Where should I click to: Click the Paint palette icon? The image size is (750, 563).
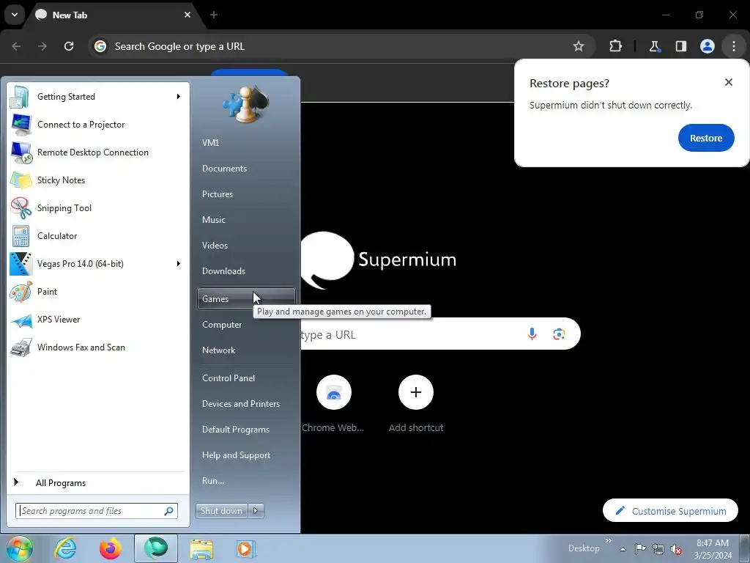(x=21, y=292)
